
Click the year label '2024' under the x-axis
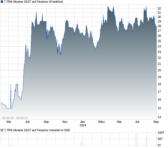pos(83,125)
